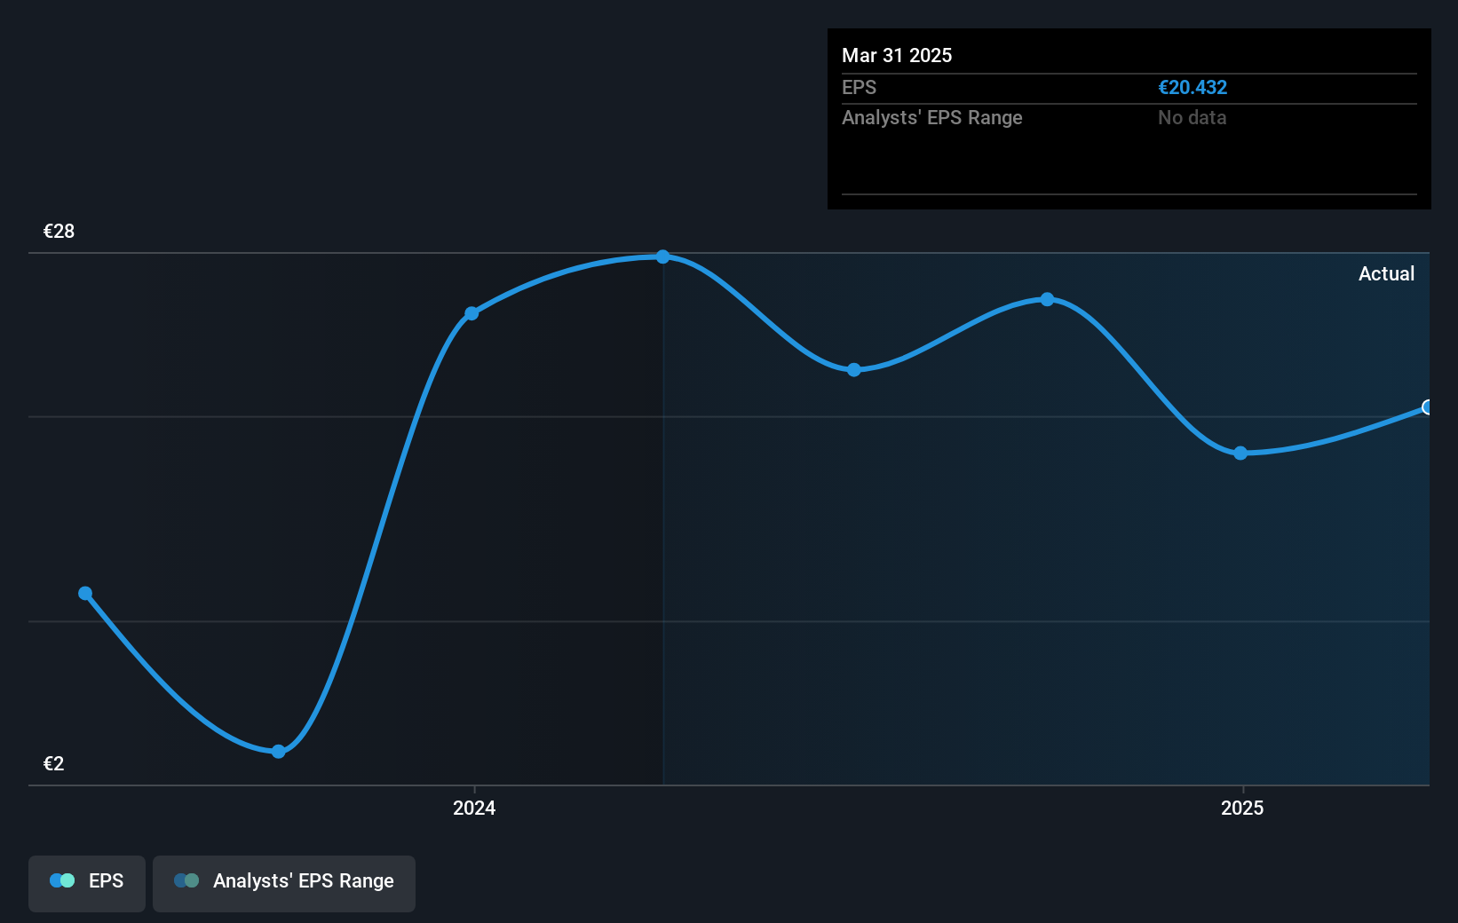Select the lowest EPS data point near €2
1458x923 pixels.
[279, 752]
